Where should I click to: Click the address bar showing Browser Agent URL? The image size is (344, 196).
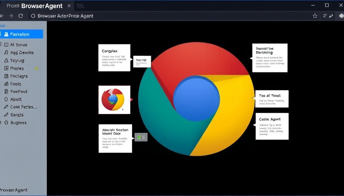169,16
